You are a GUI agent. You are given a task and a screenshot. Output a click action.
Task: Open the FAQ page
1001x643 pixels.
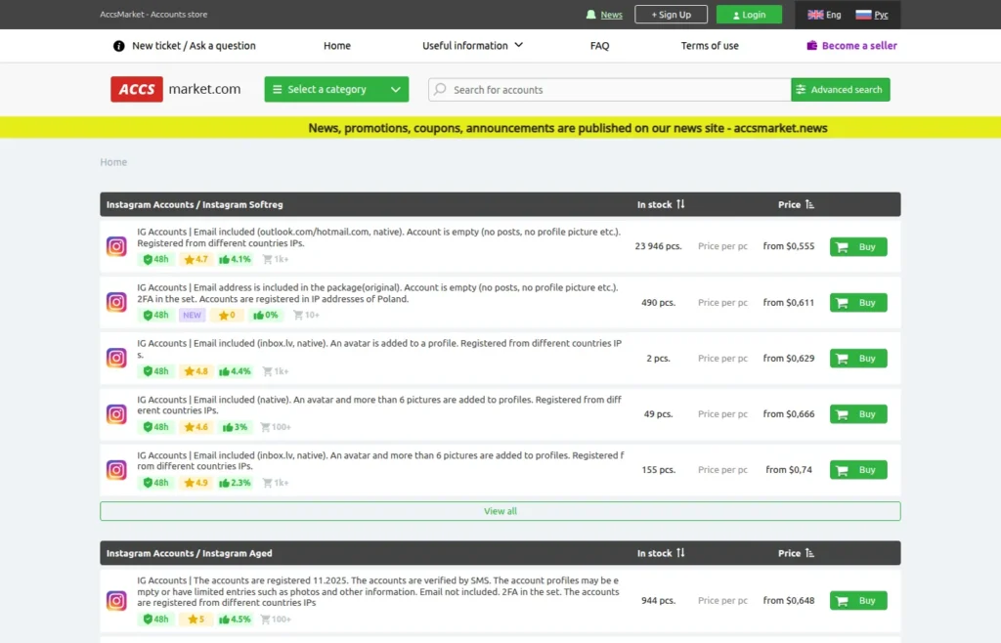pos(599,45)
